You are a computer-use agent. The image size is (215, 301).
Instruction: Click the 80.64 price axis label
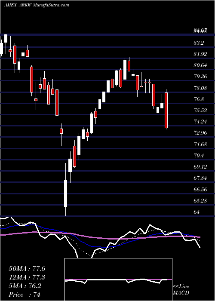tap(201, 65)
